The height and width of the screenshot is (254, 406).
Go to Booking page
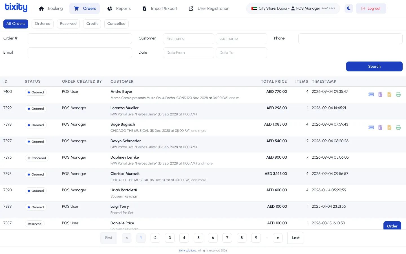click(x=51, y=8)
